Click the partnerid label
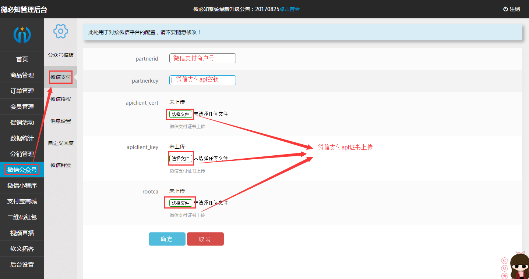This screenshot has height=279, width=529. pyautogui.click(x=147, y=59)
